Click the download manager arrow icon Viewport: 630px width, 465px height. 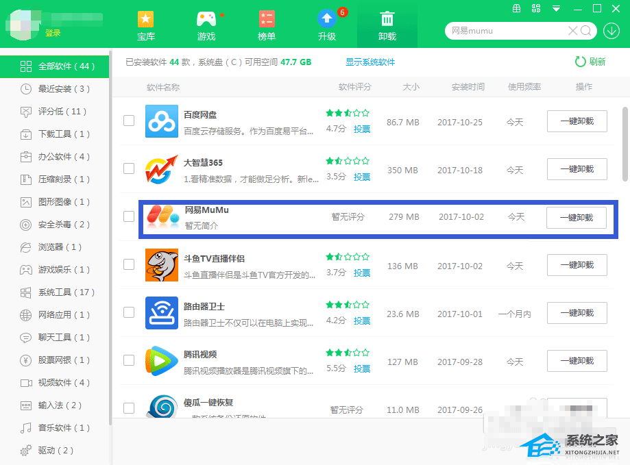click(611, 31)
